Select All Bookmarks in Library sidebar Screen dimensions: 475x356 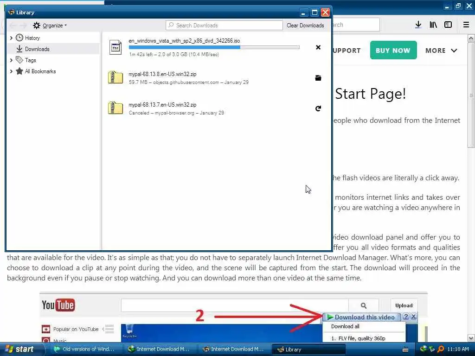[x=40, y=71]
